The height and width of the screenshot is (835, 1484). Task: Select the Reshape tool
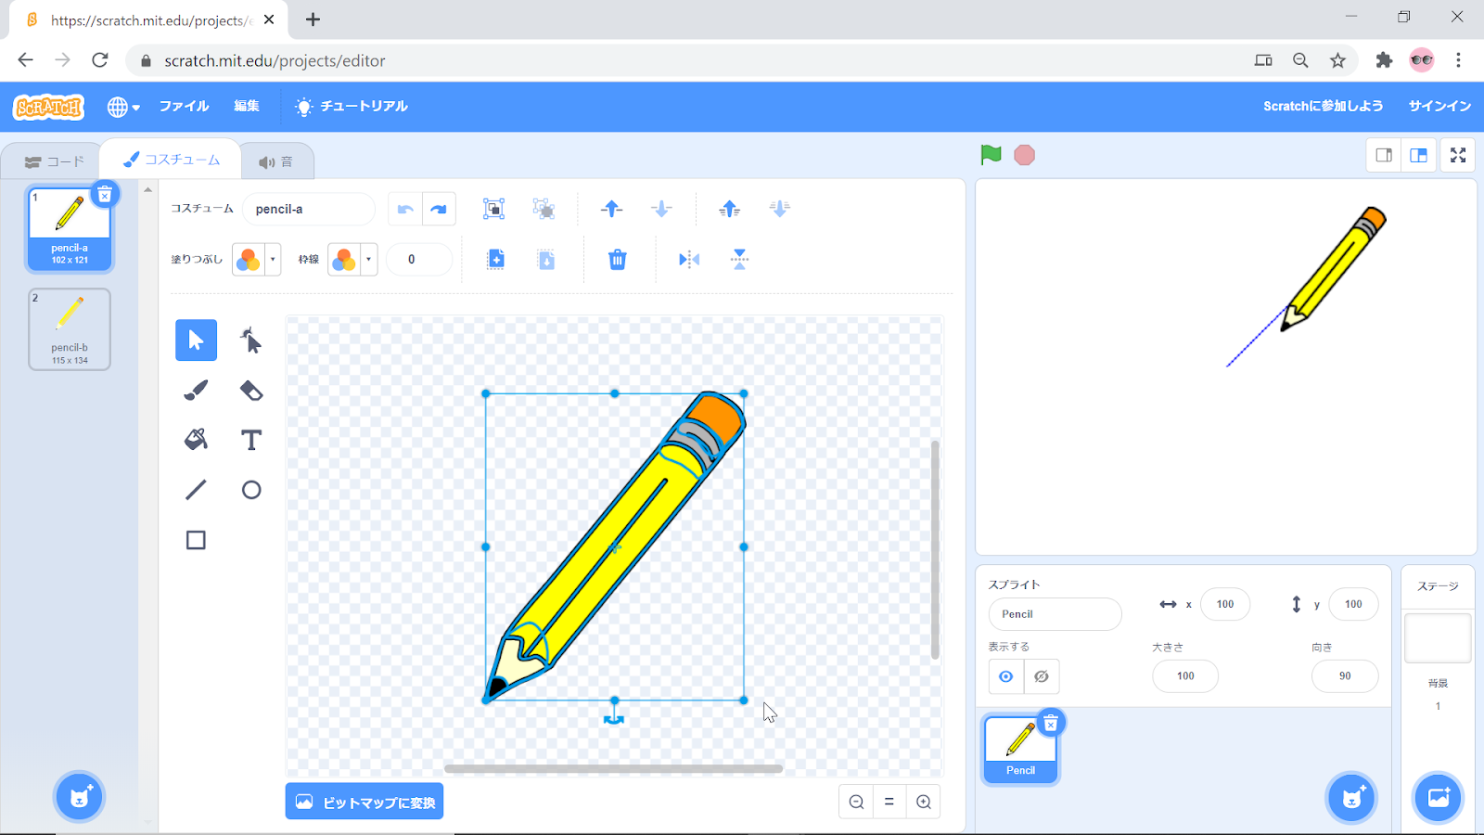(251, 340)
